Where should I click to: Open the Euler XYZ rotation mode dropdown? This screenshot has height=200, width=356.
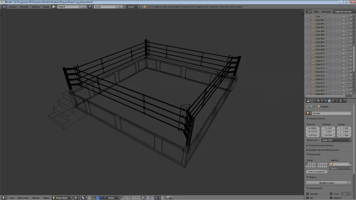[336, 140]
